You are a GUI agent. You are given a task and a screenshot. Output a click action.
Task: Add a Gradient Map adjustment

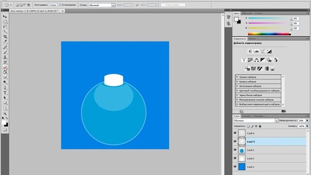(266, 69)
